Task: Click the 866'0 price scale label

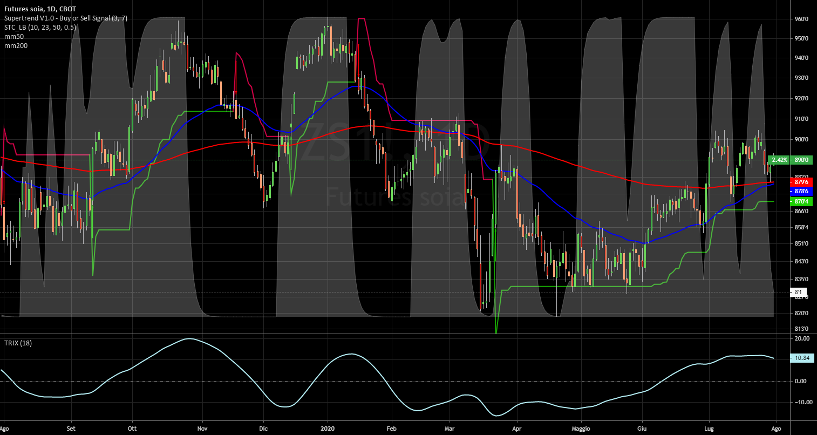Action: (801, 212)
